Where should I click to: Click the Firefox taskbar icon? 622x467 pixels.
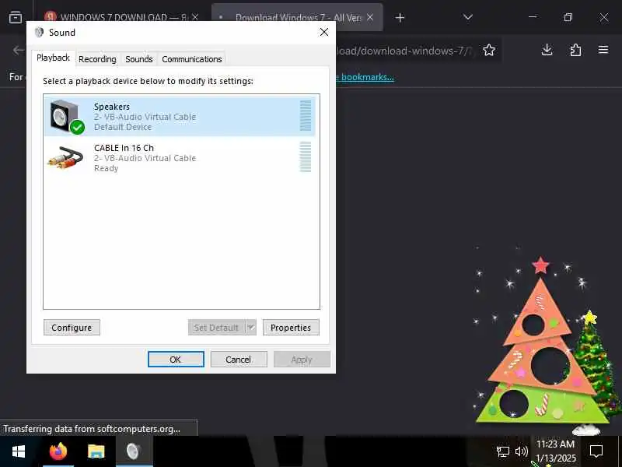[x=58, y=451]
